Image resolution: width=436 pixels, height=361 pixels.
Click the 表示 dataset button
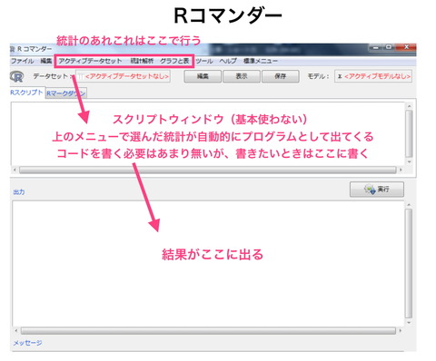pyautogui.click(x=242, y=76)
